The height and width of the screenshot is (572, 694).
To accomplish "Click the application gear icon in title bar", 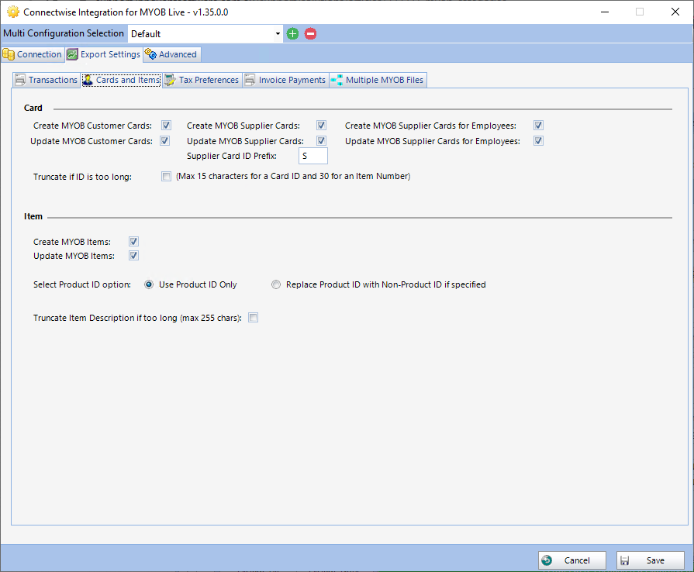I will [13, 12].
